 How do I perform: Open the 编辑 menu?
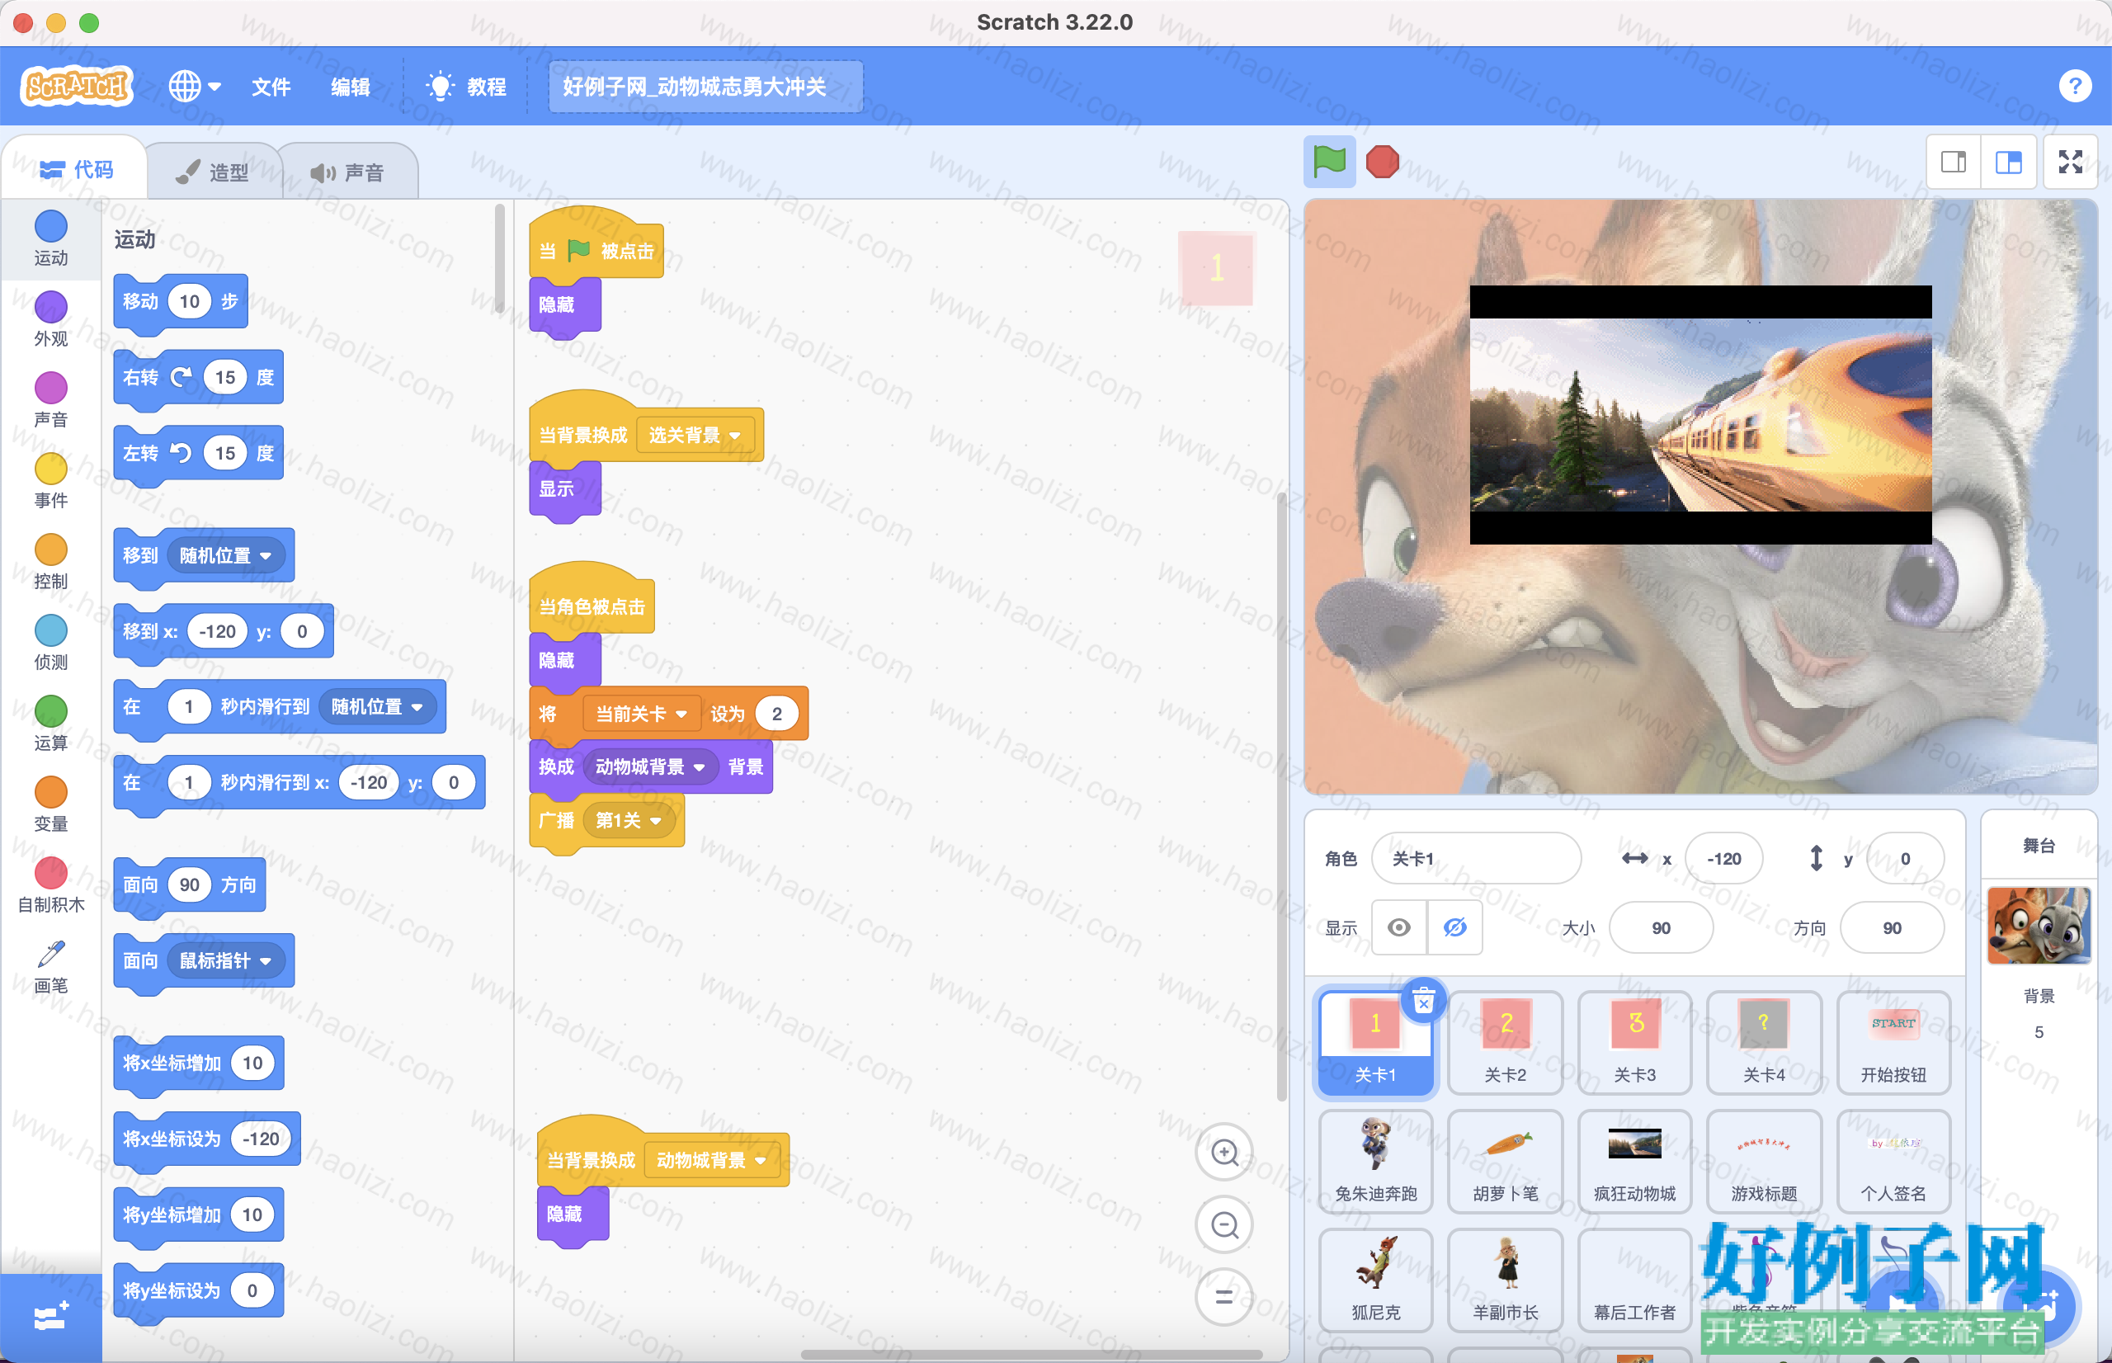tap(351, 87)
